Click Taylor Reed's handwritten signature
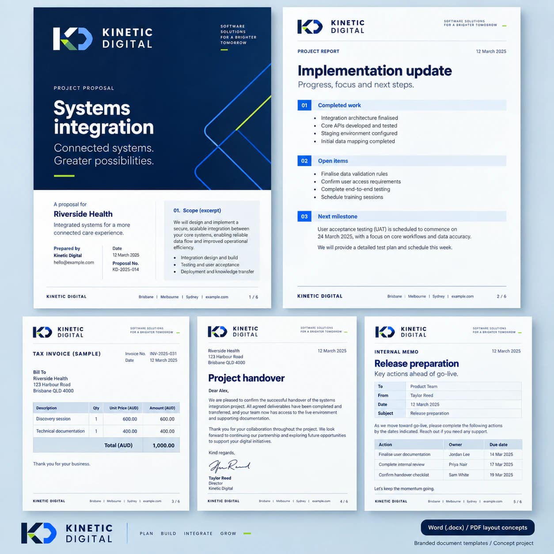This screenshot has height=554, width=554. click(229, 466)
